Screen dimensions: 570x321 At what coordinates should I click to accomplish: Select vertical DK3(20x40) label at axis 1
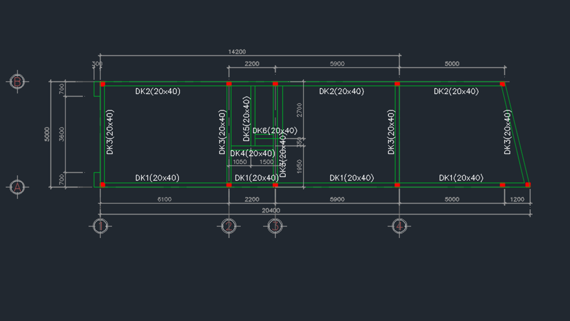[110, 132]
